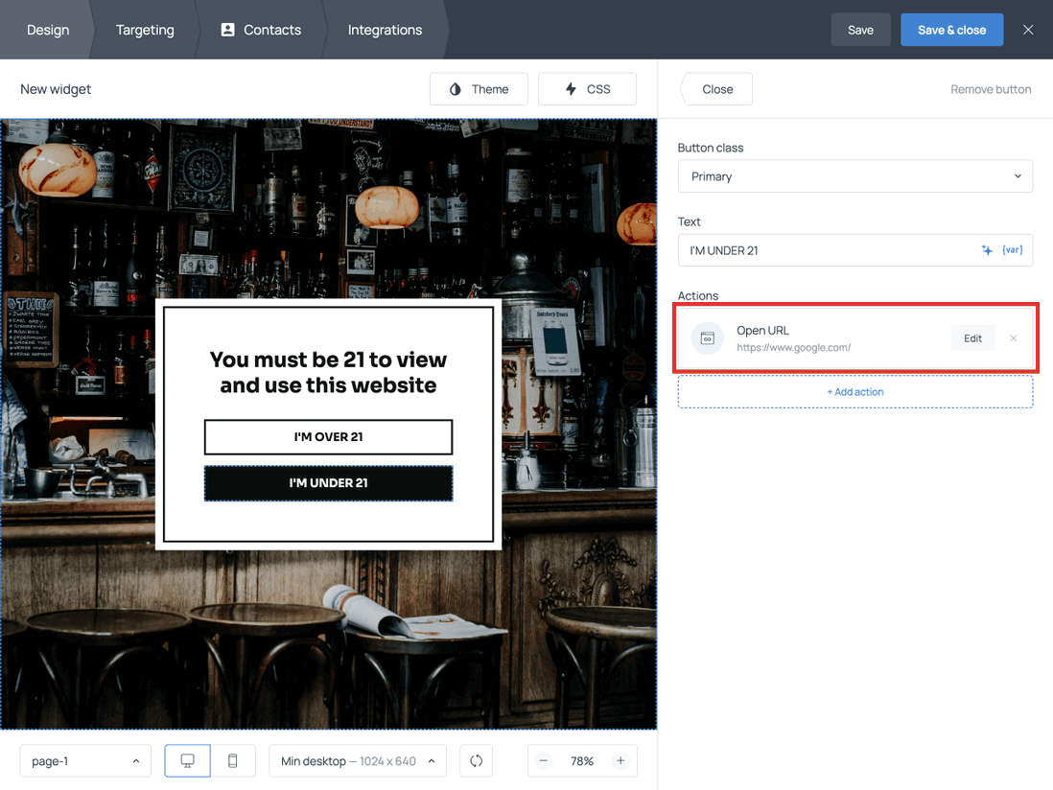Click the Save & close button
This screenshot has height=790, width=1053.
951,30
